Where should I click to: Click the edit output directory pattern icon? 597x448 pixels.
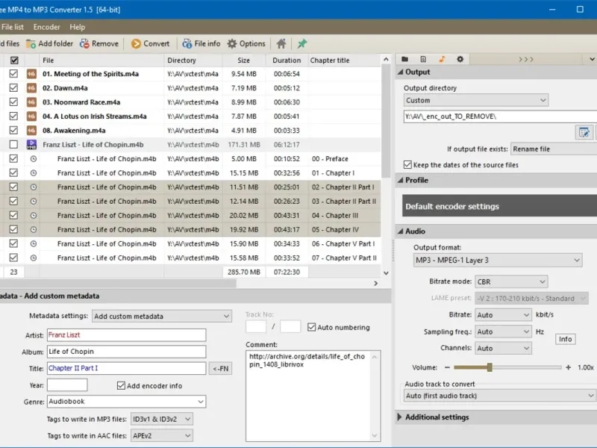(584, 132)
